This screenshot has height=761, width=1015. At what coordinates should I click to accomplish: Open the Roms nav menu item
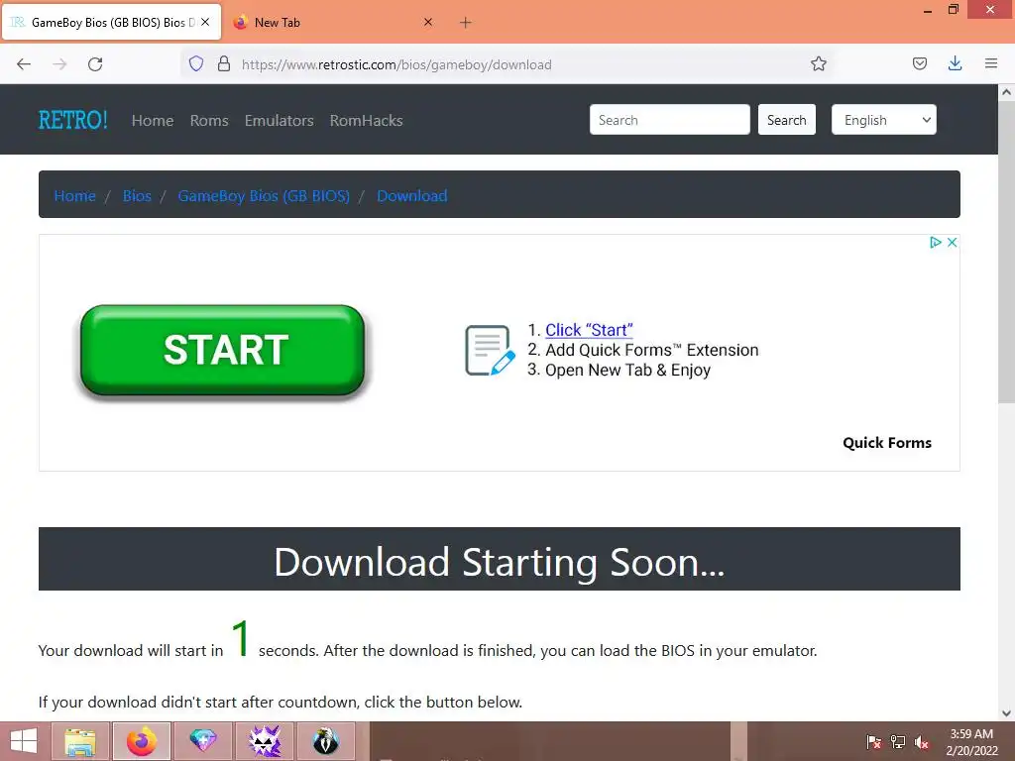point(209,120)
